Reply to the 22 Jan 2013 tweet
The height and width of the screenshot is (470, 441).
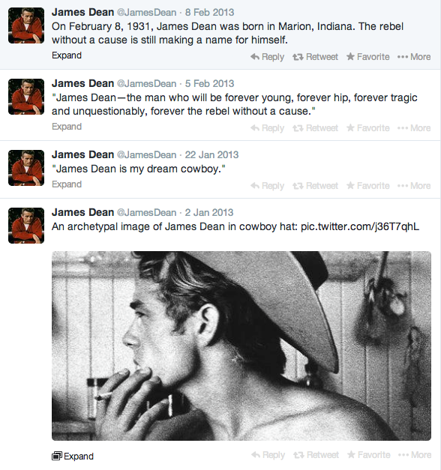coord(267,186)
